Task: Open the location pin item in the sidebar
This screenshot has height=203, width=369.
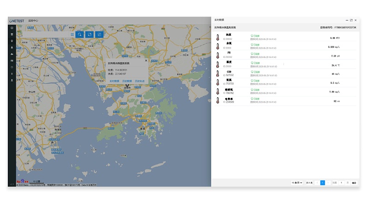Action: pyautogui.click(x=12, y=41)
